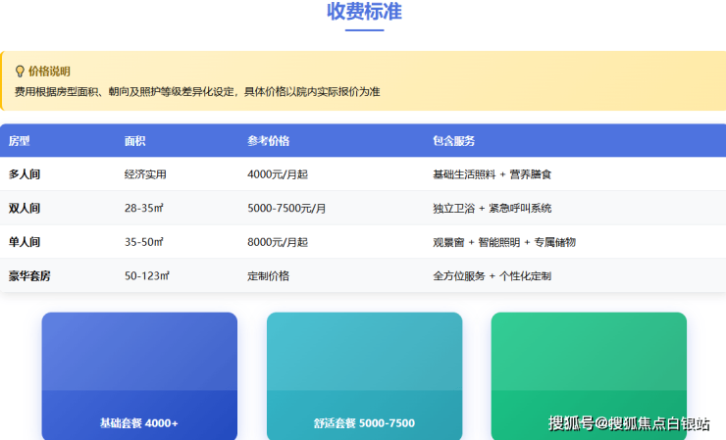Click the 包含服务 column header
The image size is (726, 440).
coord(453,141)
